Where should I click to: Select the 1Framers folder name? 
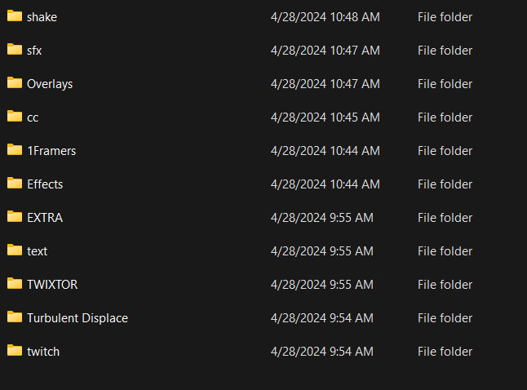click(51, 151)
